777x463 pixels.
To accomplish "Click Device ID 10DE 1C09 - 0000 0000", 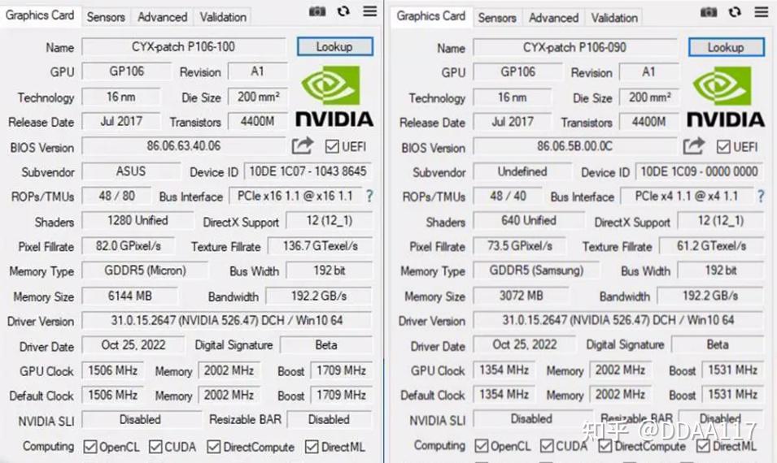I will [699, 171].
